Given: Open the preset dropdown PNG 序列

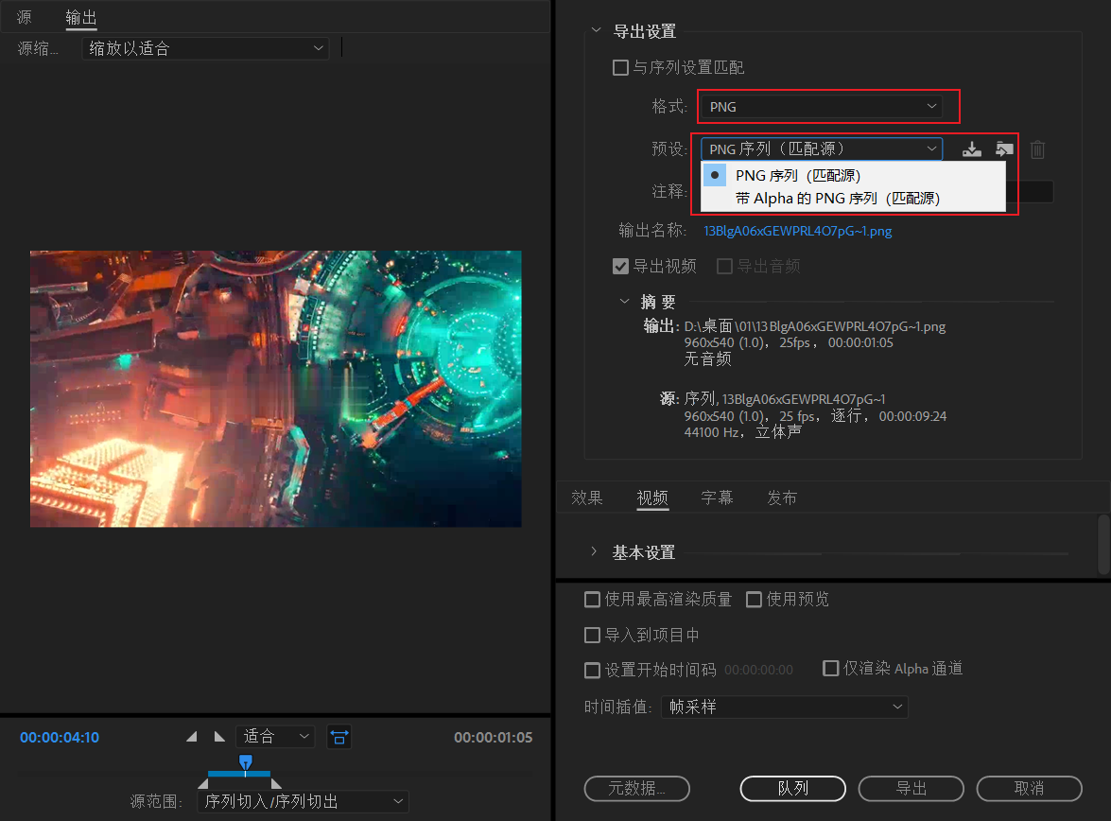Looking at the screenshot, I should tap(822, 148).
